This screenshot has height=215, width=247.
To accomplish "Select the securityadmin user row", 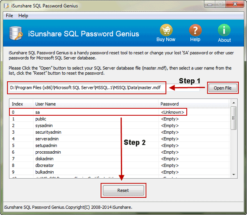I will (120, 132).
